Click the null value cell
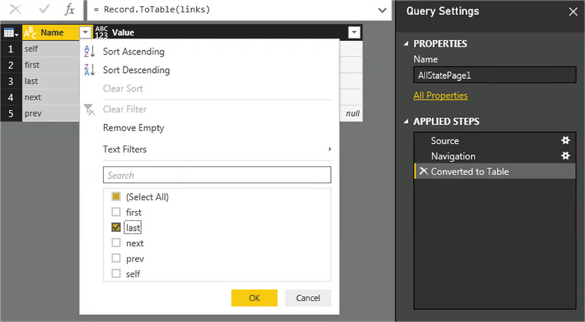This screenshot has width=585, height=322. (x=351, y=113)
